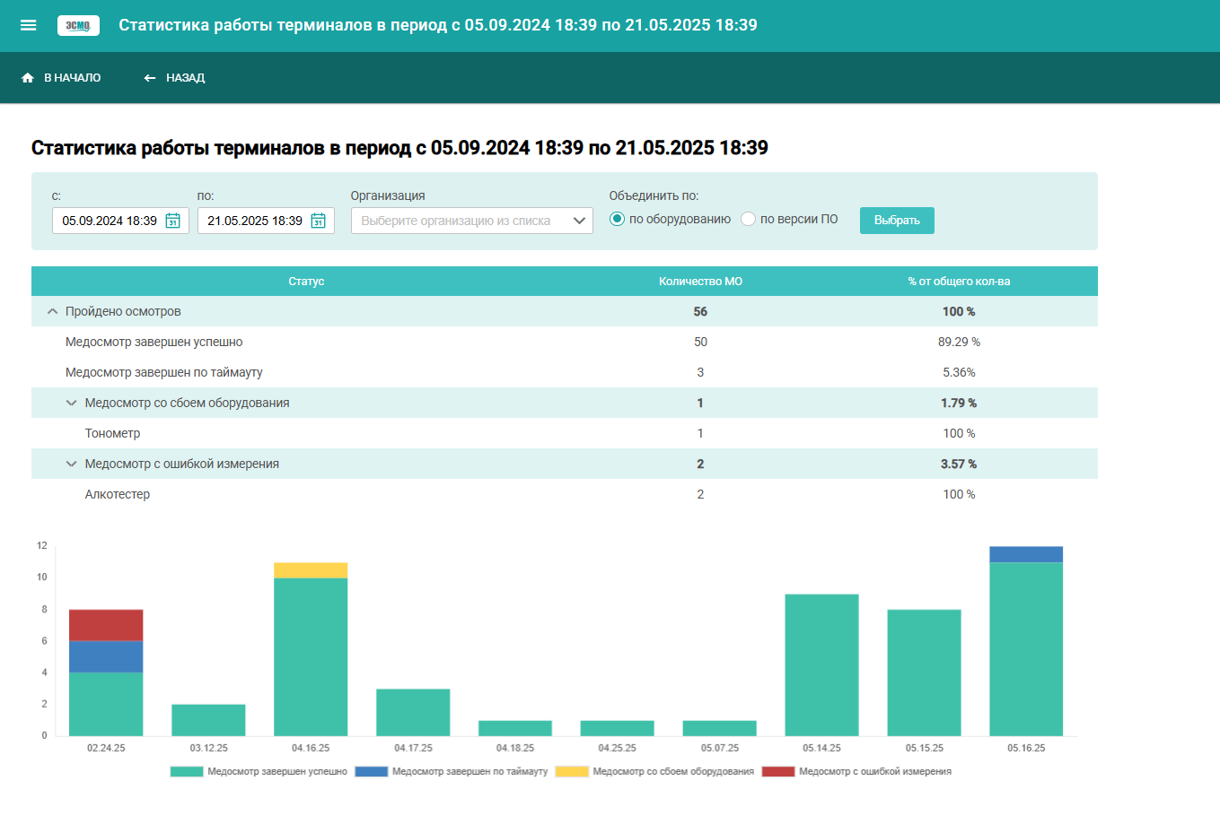Click the Статус column header

click(306, 282)
